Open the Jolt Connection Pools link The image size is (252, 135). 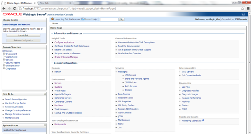[x=191, y=76]
